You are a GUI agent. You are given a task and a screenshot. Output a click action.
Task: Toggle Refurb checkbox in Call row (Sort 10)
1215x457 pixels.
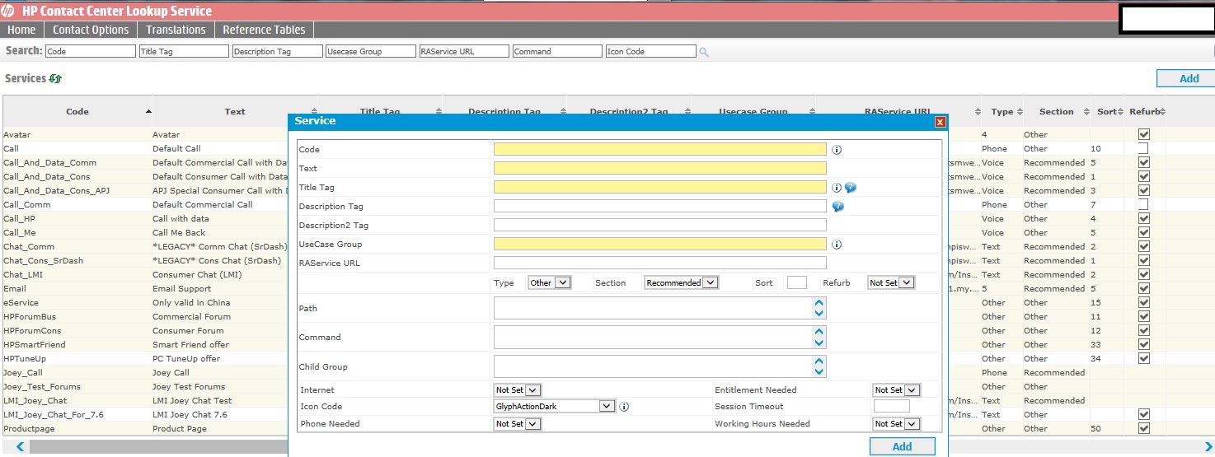point(1143,148)
